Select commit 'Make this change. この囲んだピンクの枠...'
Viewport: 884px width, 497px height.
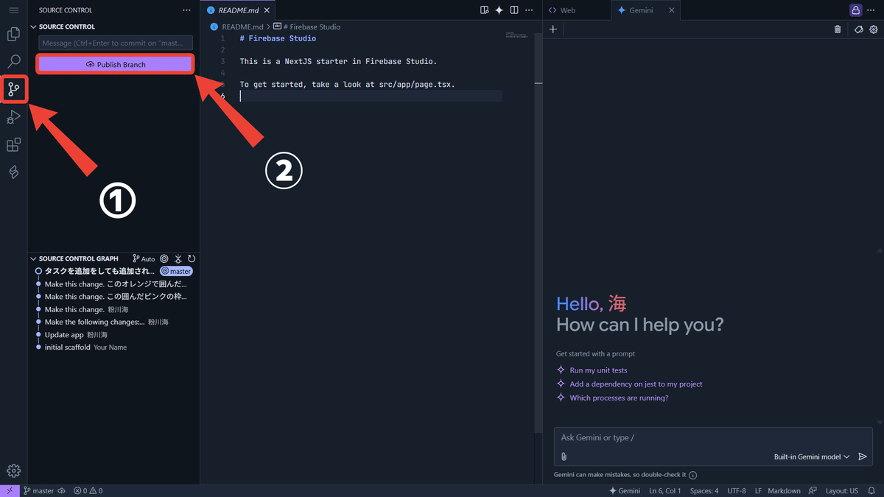coord(116,296)
